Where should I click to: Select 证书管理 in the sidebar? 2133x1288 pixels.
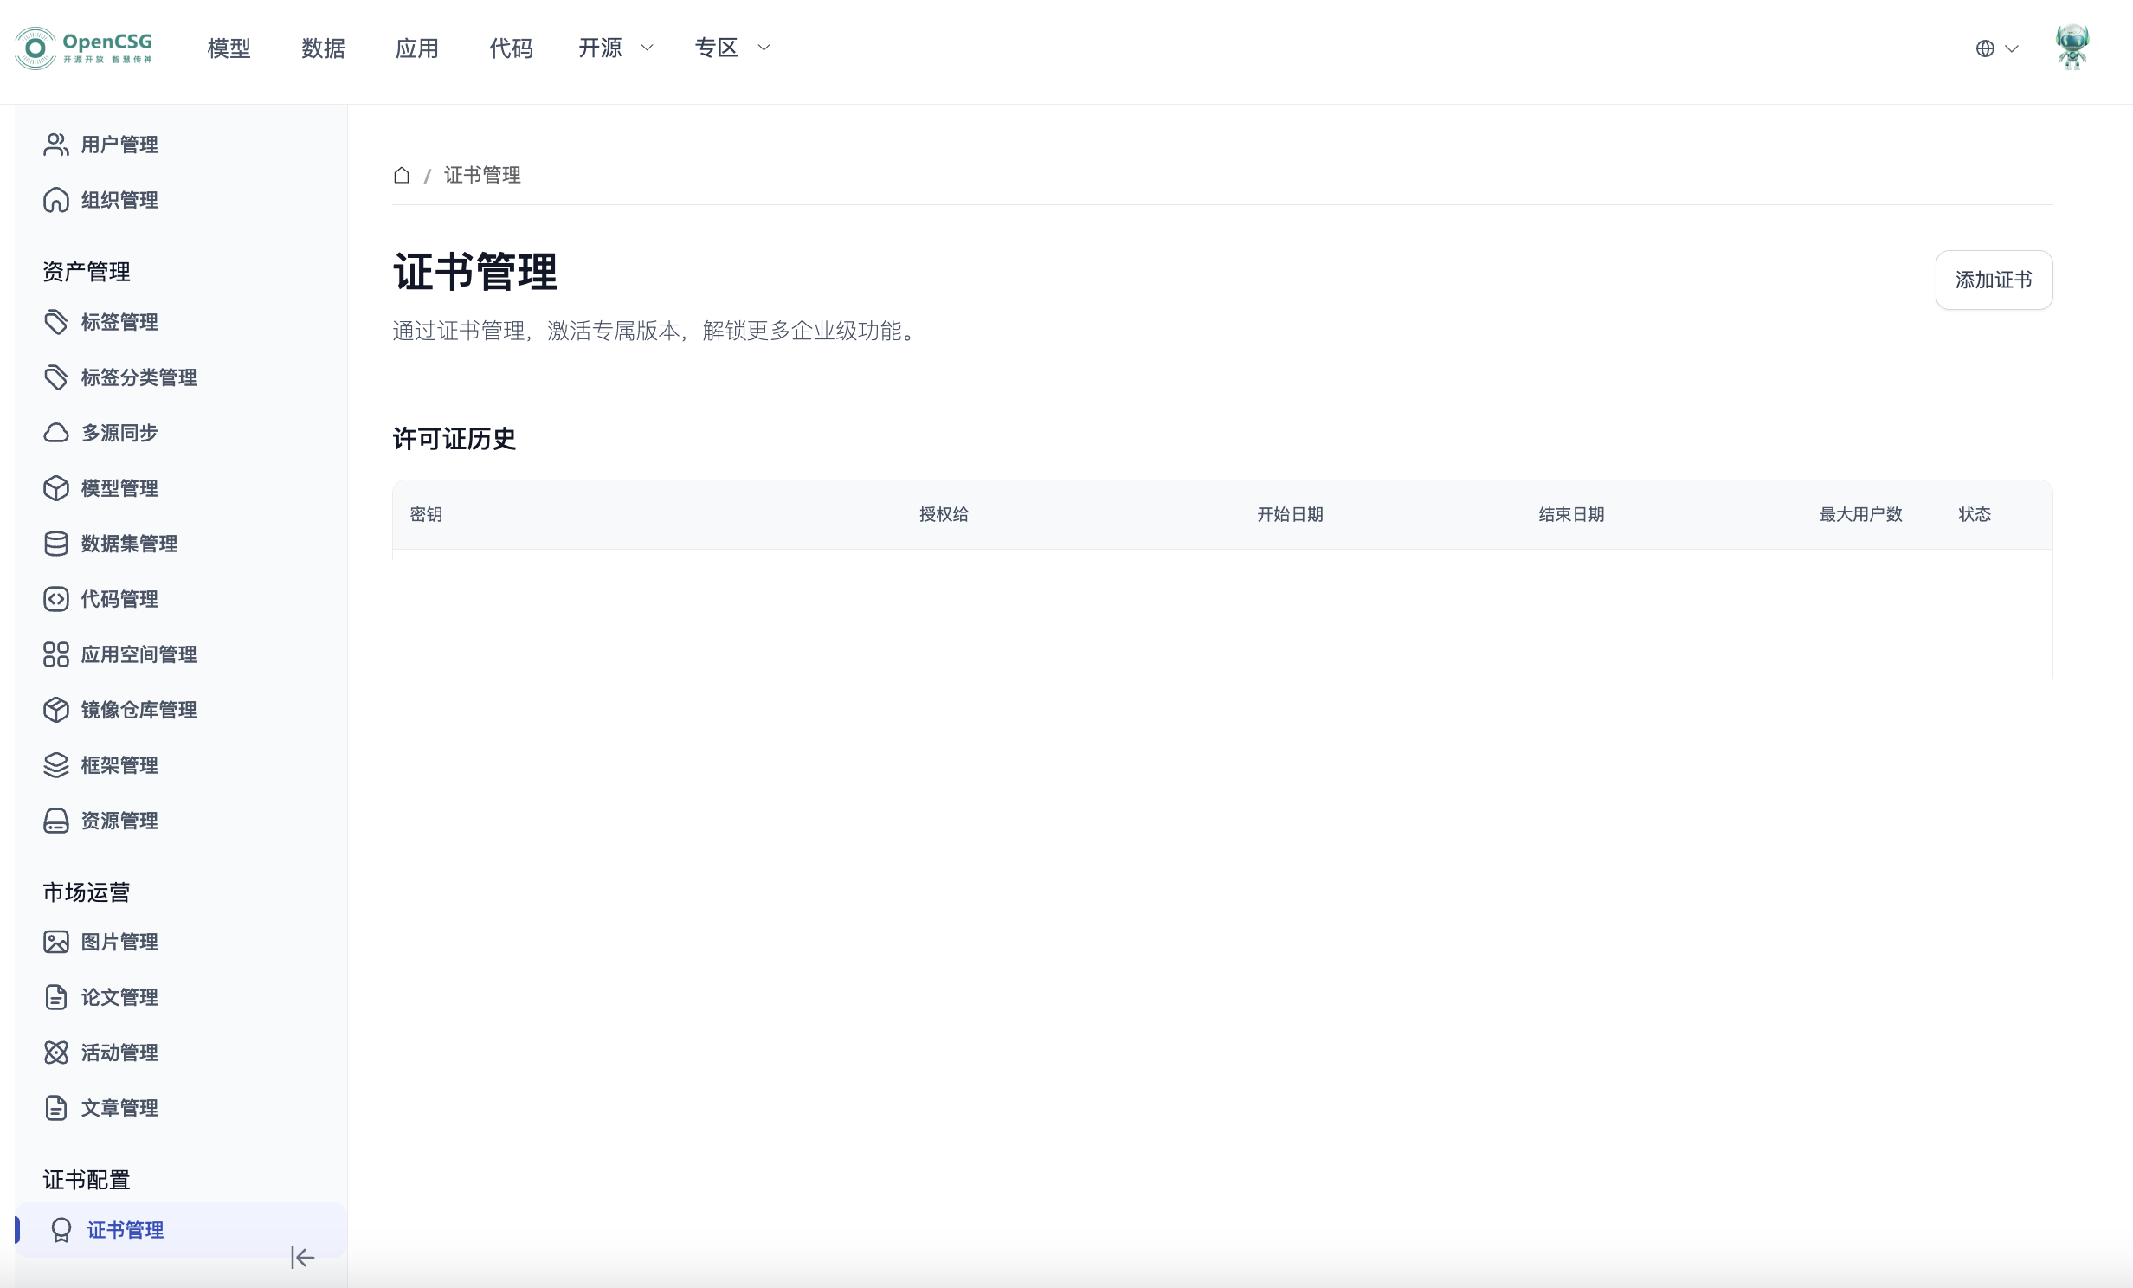pyautogui.click(x=125, y=1230)
